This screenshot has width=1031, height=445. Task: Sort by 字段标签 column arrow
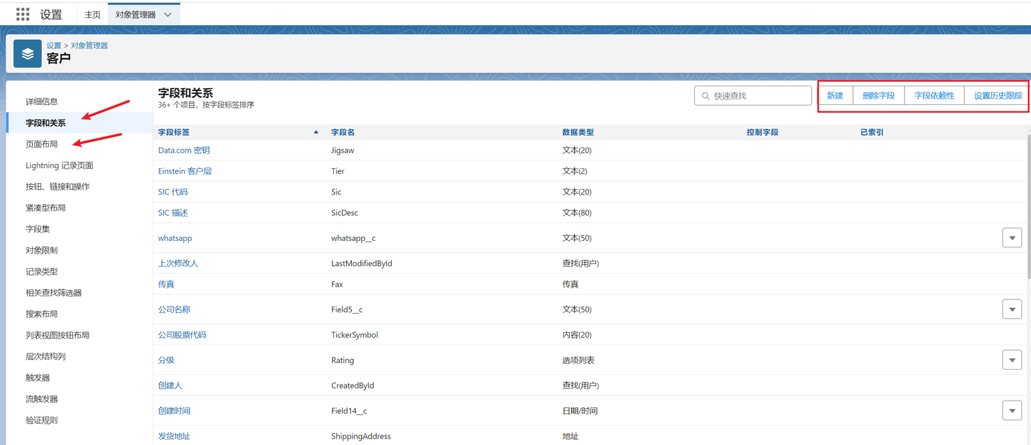coord(316,132)
